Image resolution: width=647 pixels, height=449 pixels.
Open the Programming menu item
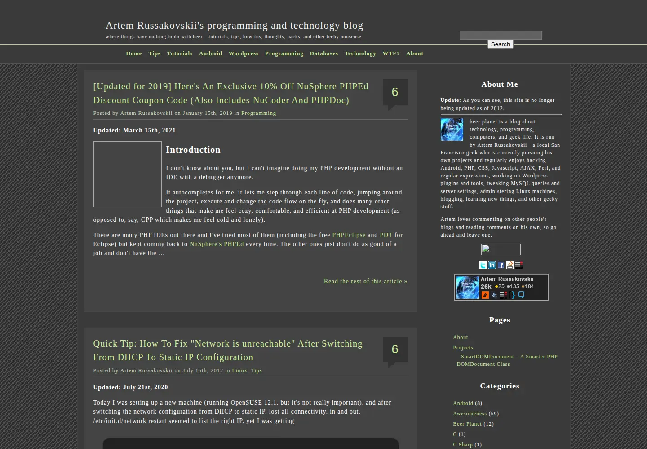284,53
